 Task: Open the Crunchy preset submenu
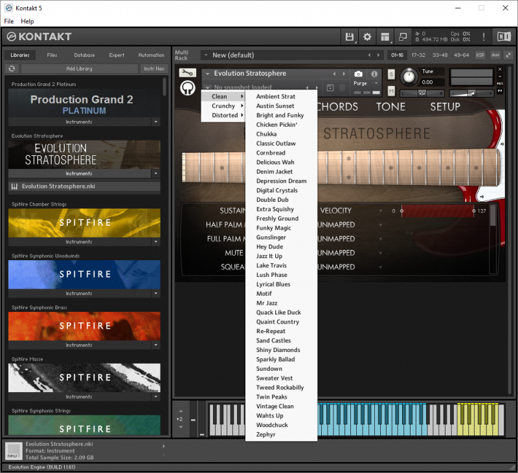point(223,106)
